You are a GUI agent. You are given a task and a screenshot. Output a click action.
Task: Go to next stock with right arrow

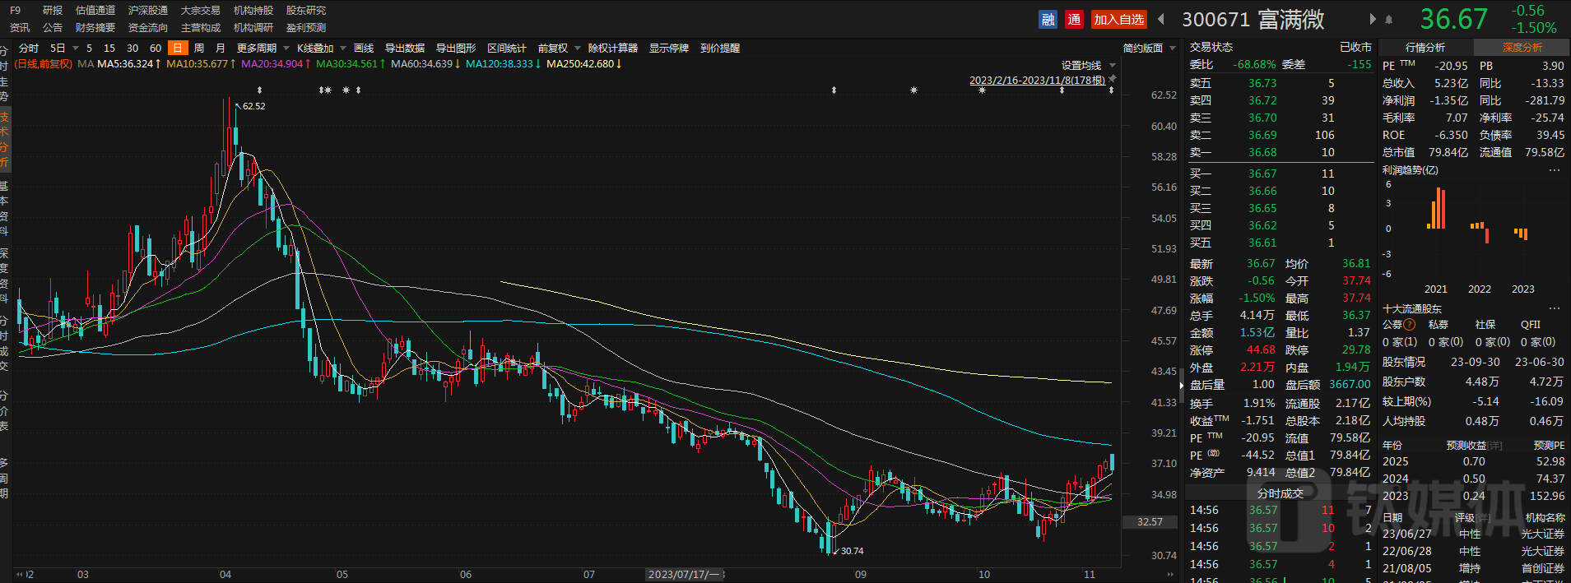(1372, 20)
